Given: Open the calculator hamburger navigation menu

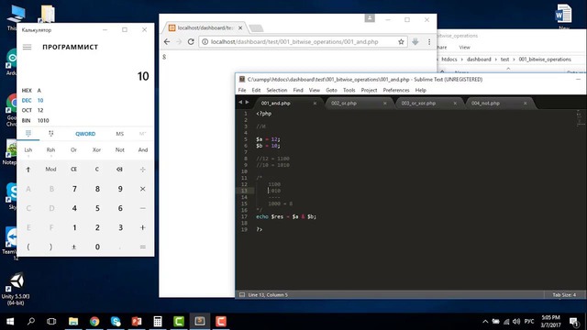Looking at the screenshot, I should coord(27,47).
